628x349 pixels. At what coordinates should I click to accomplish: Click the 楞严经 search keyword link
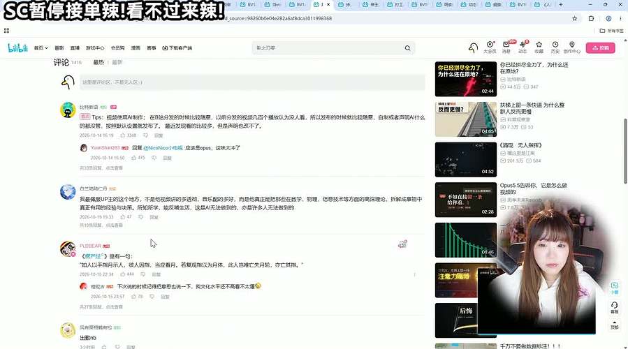click(x=94, y=256)
